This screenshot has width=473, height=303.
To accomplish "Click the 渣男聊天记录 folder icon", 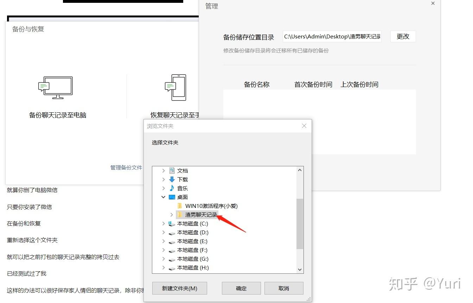I will (x=180, y=215).
